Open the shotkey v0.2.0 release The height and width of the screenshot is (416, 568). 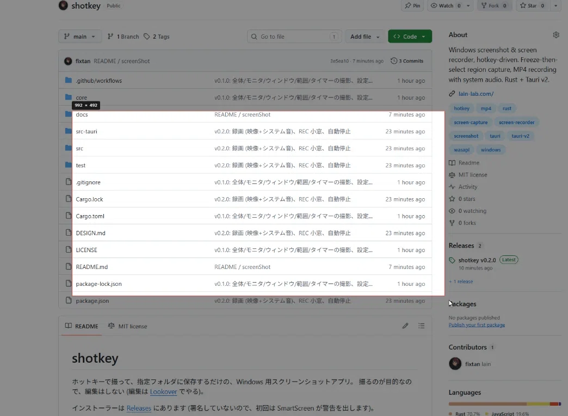[477, 260]
